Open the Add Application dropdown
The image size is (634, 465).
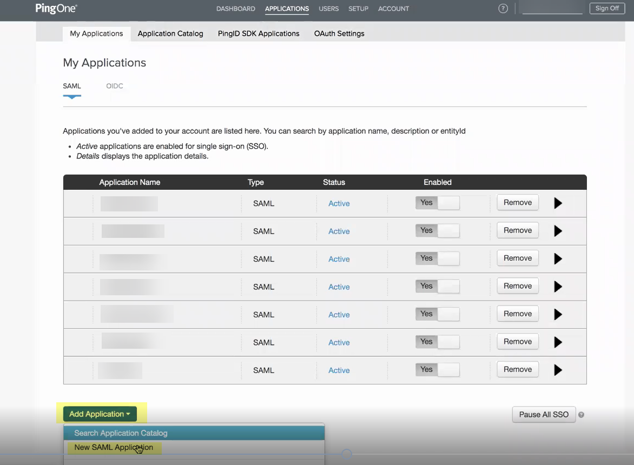click(100, 414)
